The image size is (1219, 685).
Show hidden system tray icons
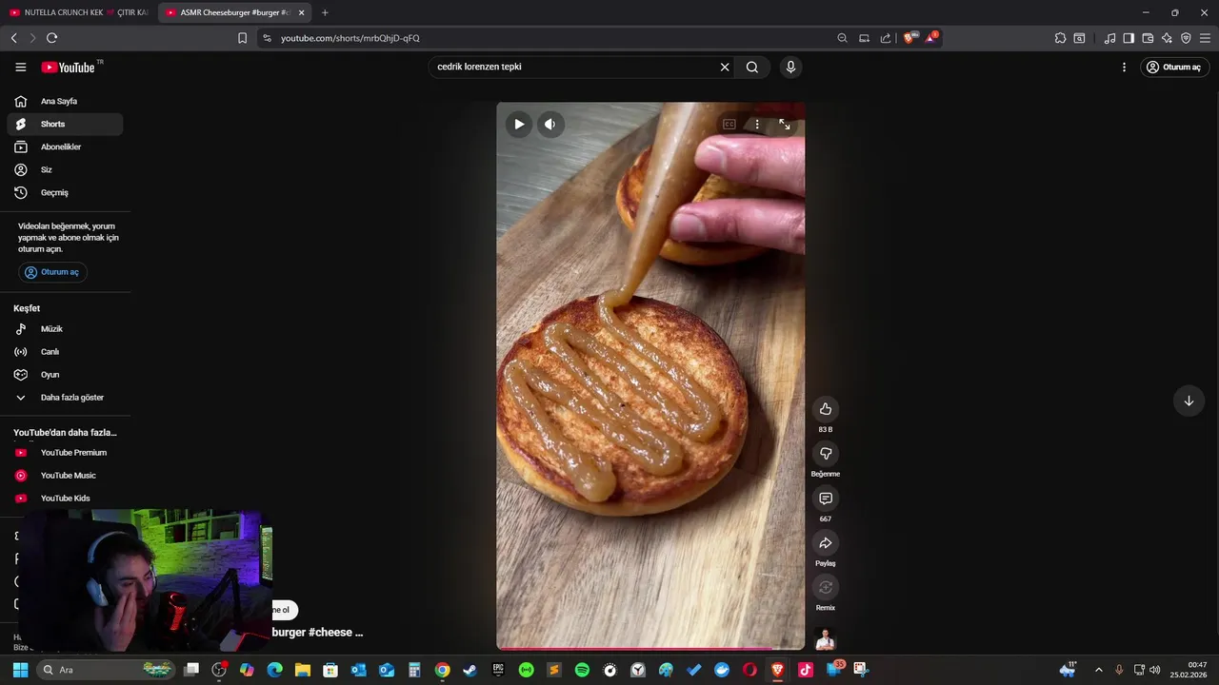(x=1098, y=670)
